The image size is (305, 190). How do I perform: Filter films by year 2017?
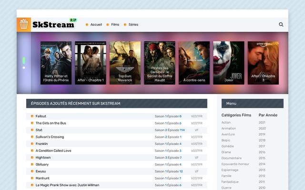tap(262, 146)
